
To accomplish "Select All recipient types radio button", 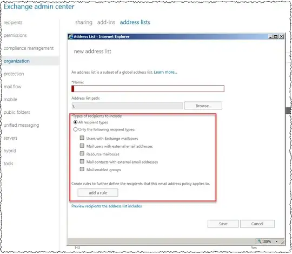I will [75, 122].
